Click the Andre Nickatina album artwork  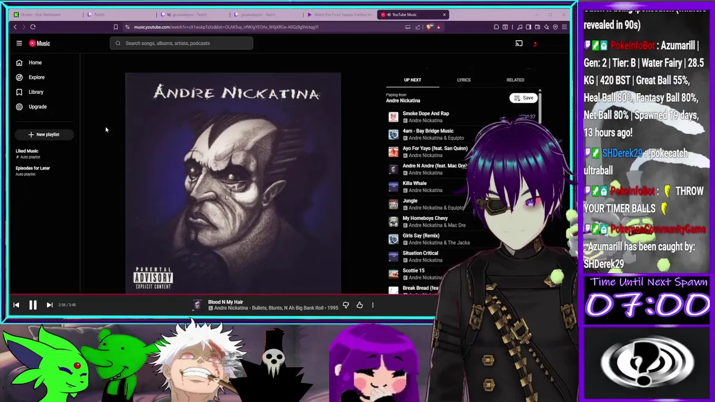[x=233, y=183]
